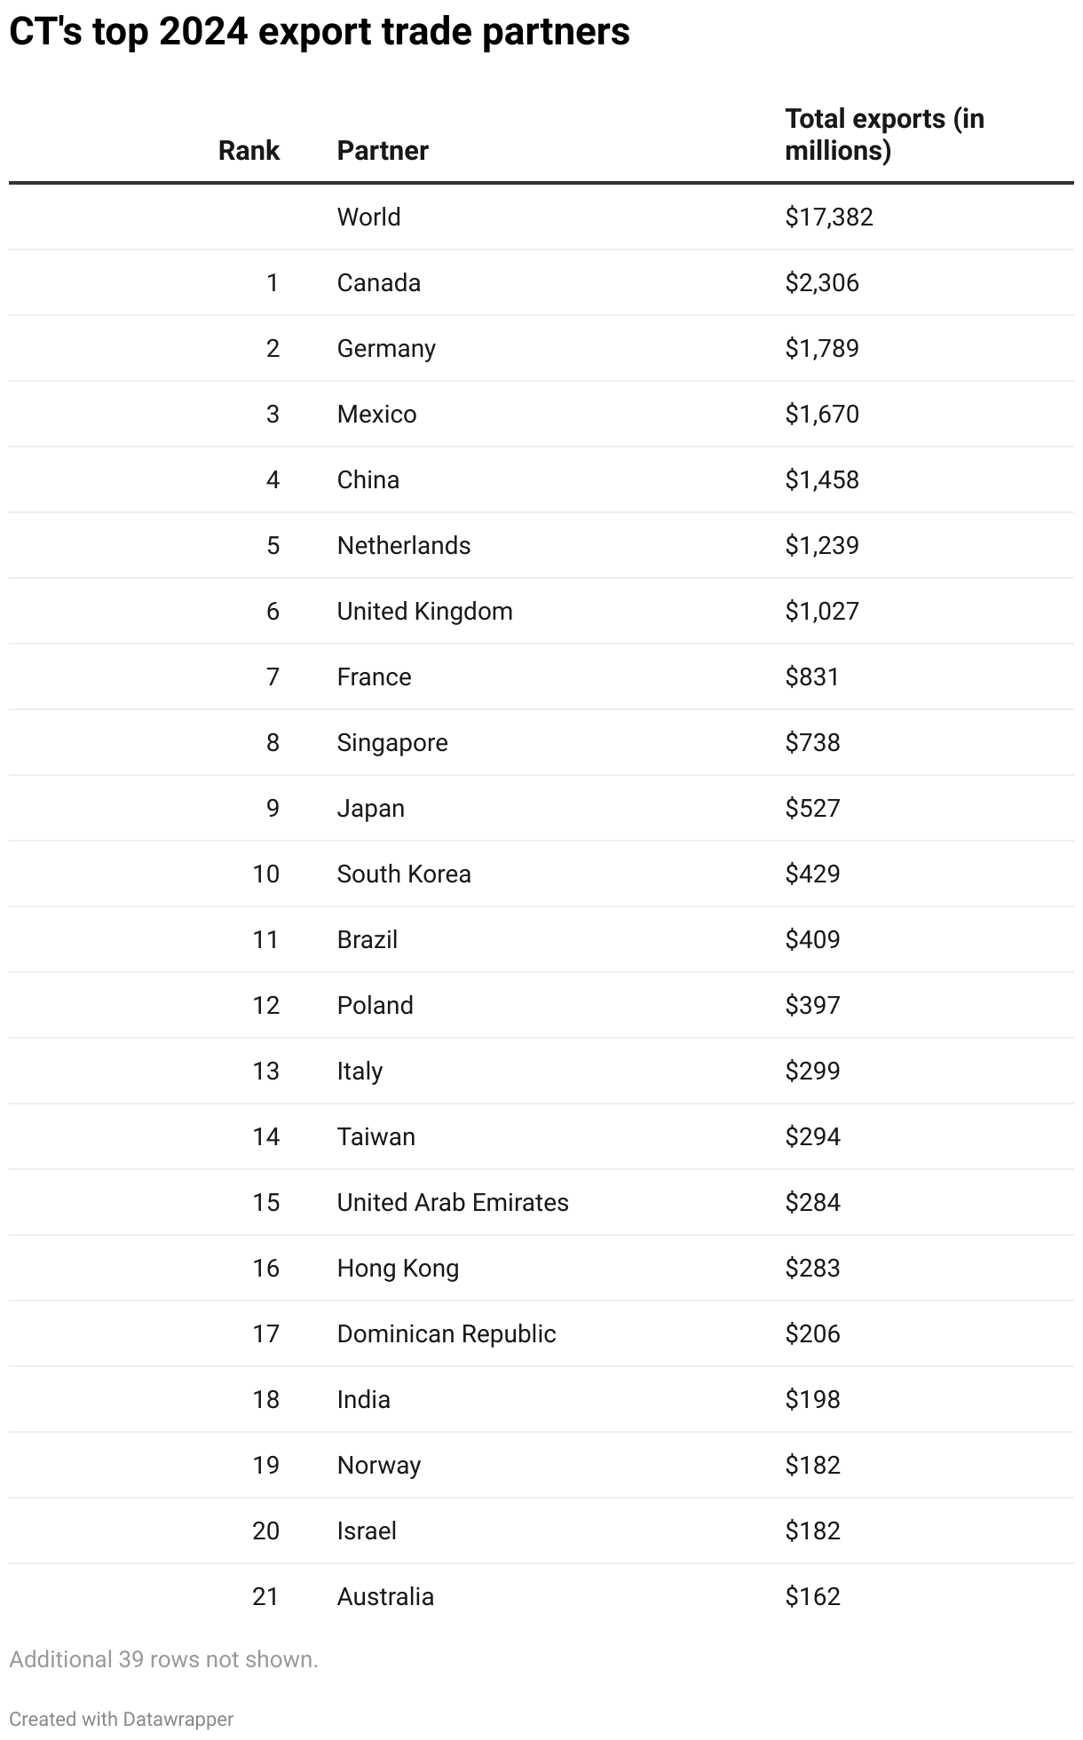Click the Netherlands partner cell
The image size is (1083, 1740).
click(x=404, y=545)
